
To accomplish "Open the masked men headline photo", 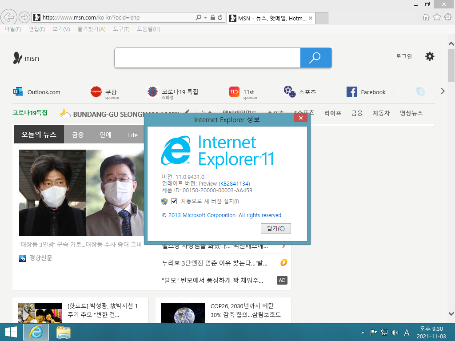I will [82, 193].
